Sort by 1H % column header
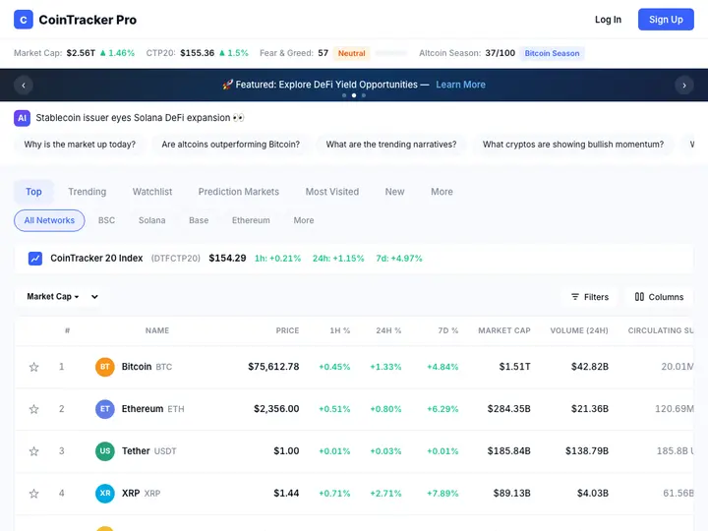Screen dimensions: 708x531 click(339, 330)
